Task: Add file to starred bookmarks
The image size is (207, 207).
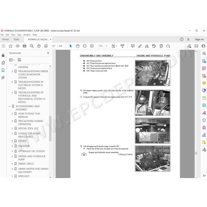Action: (11, 46)
